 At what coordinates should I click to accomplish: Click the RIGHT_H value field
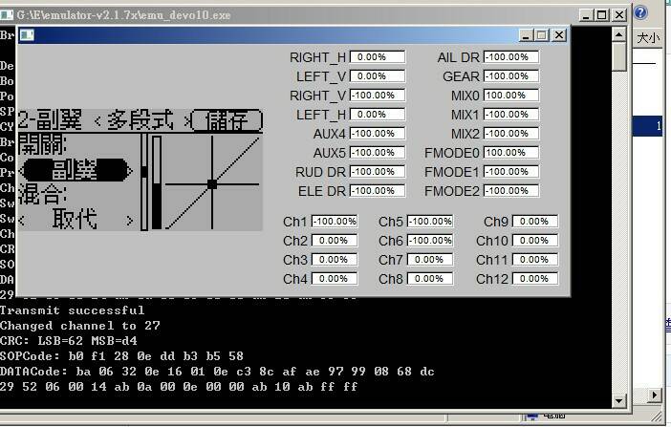coord(378,57)
